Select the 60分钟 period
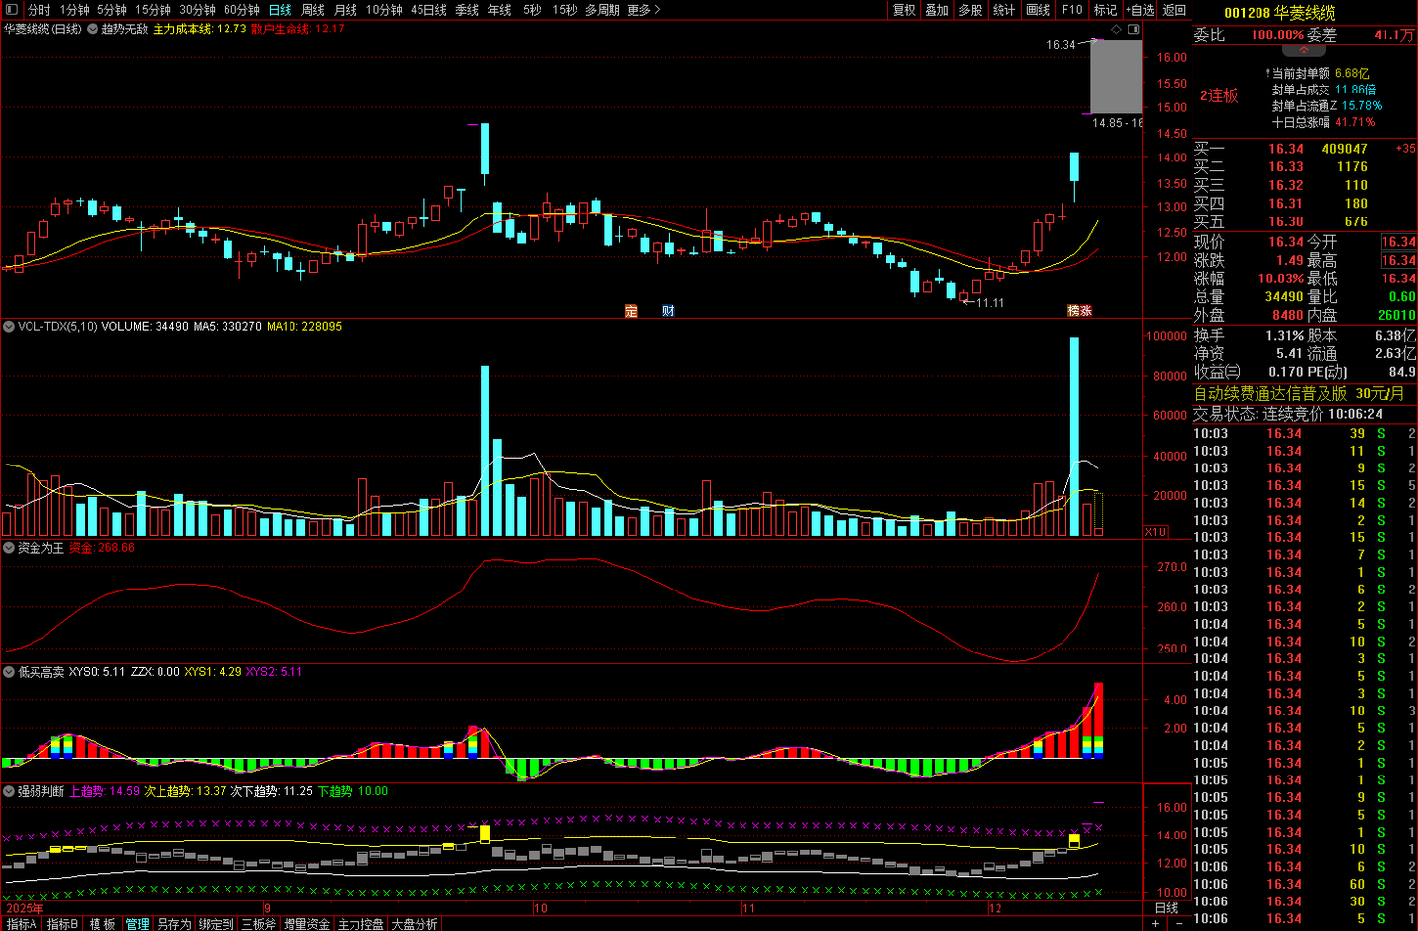Viewport: 1418px width, 931px height. point(241,10)
